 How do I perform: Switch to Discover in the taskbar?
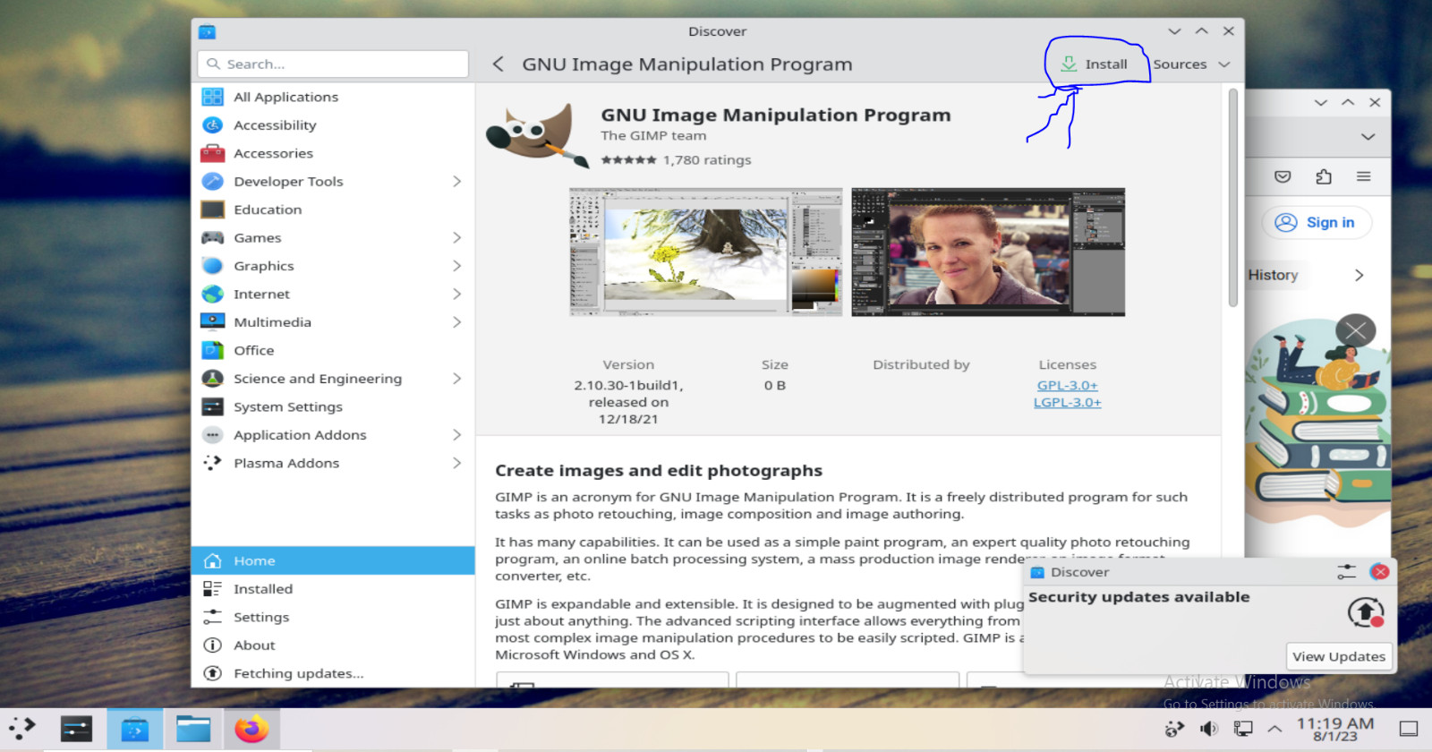135,730
